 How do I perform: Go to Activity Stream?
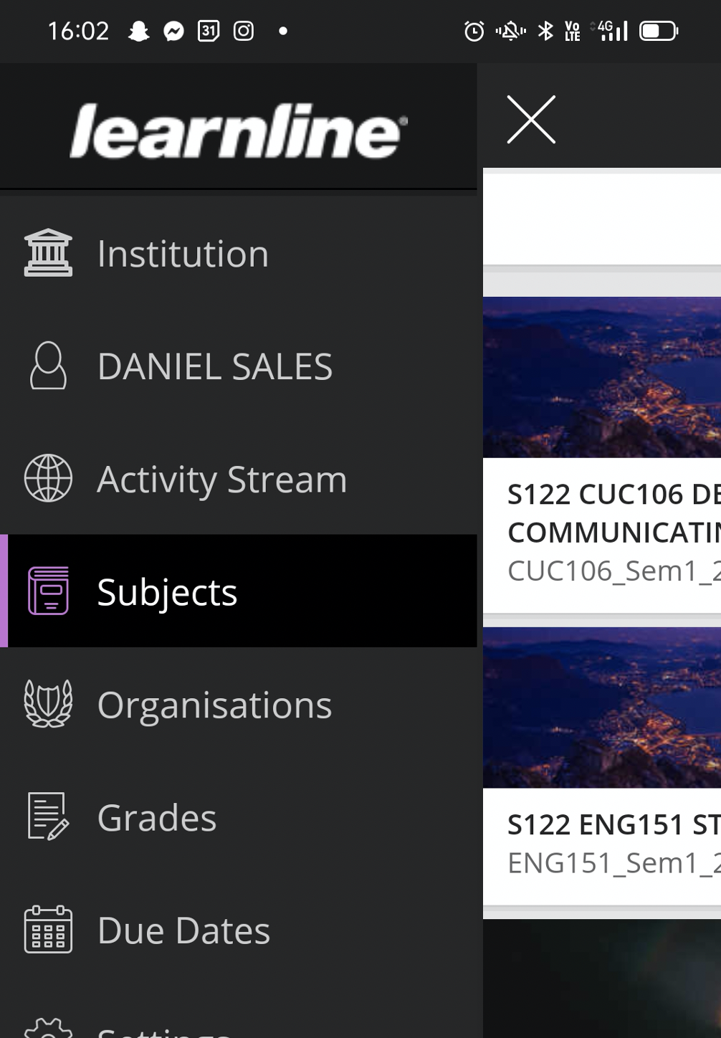221,479
